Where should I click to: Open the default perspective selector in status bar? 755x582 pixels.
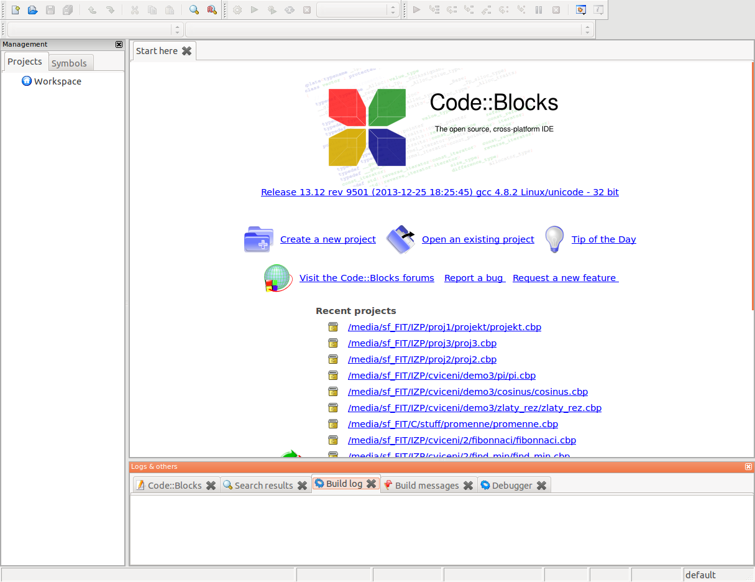click(x=701, y=575)
